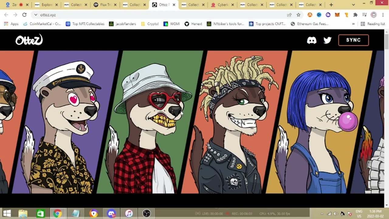Click the ENG US language indicator
This screenshot has height=219, width=389.
pyautogui.click(x=359, y=214)
